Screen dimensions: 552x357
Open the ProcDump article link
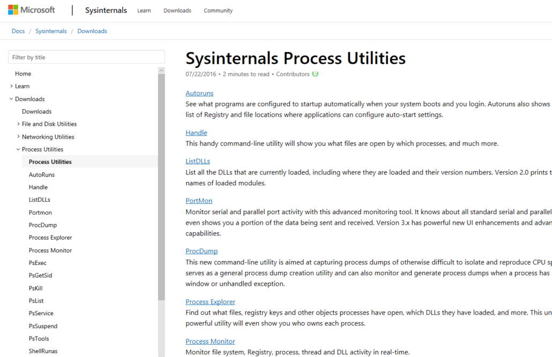[x=202, y=251]
